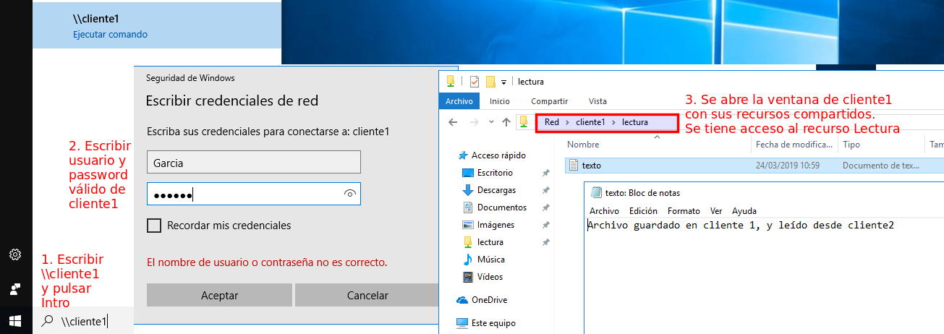Click lectura in the address breadcrumb
The width and height of the screenshot is (944, 334).
tap(635, 122)
